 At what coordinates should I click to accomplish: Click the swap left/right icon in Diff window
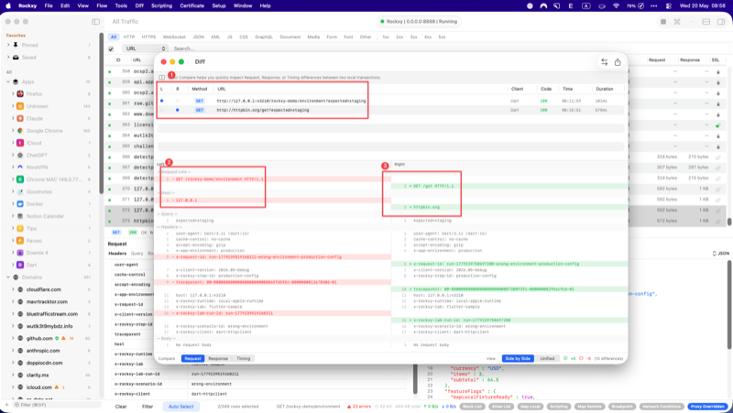coord(604,62)
